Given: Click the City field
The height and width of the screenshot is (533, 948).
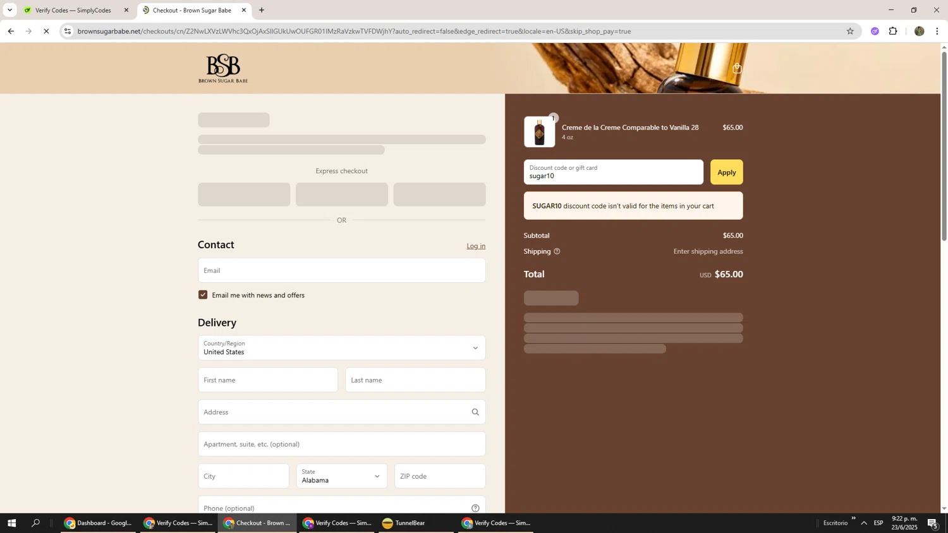Looking at the screenshot, I should click(243, 476).
